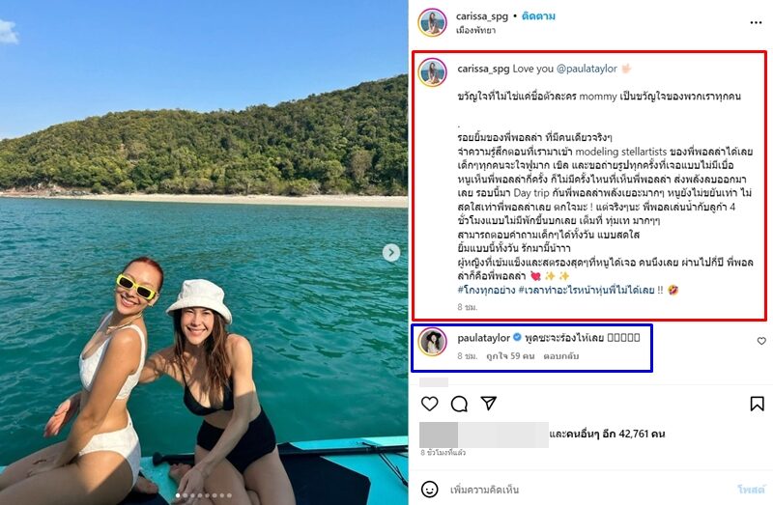Open the three-dot more options menu
The image size is (773, 505).
coord(756,20)
